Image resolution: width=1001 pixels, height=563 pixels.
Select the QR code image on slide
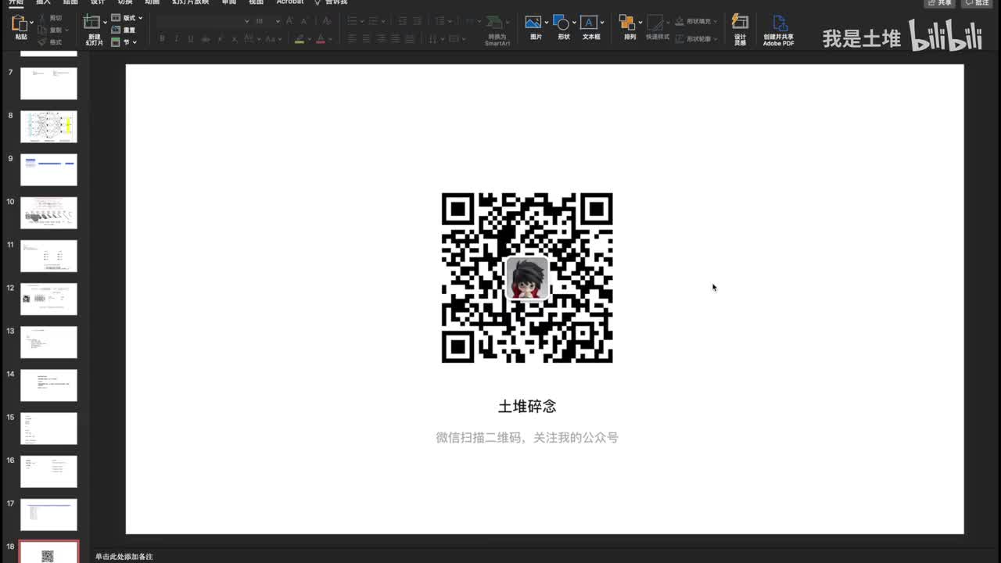(527, 278)
